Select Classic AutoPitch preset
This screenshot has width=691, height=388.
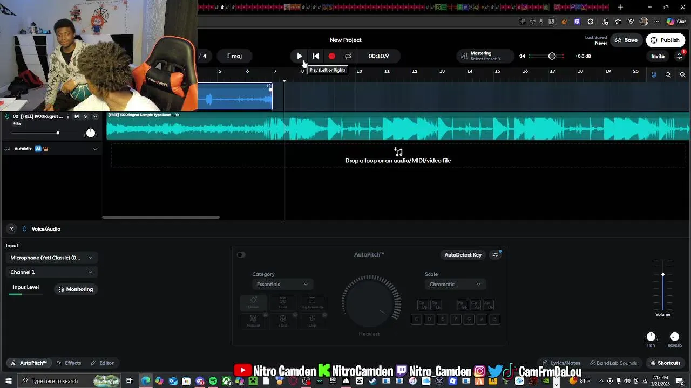[x=253, y=303]
